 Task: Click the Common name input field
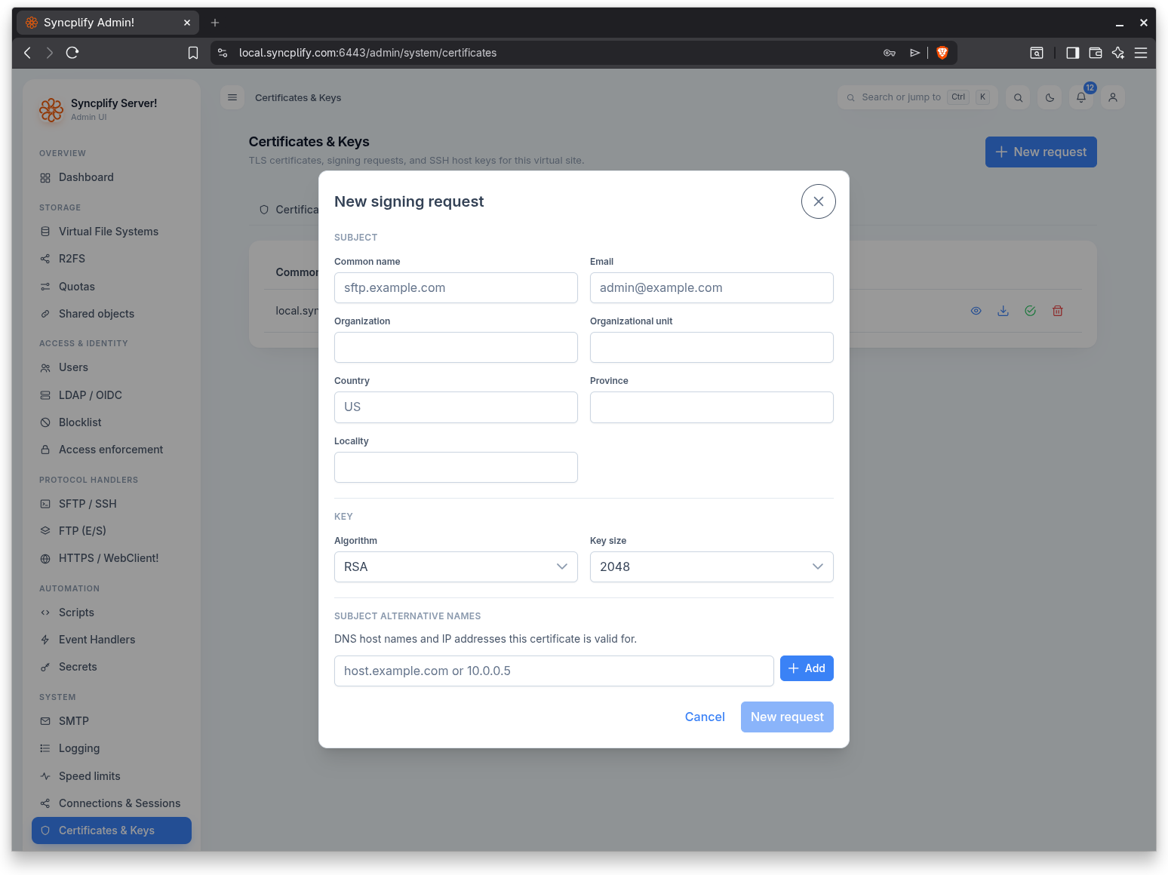[456, 288]
